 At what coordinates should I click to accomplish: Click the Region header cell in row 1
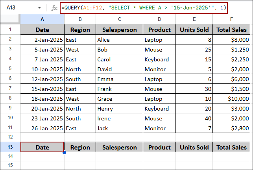point(80,30)
